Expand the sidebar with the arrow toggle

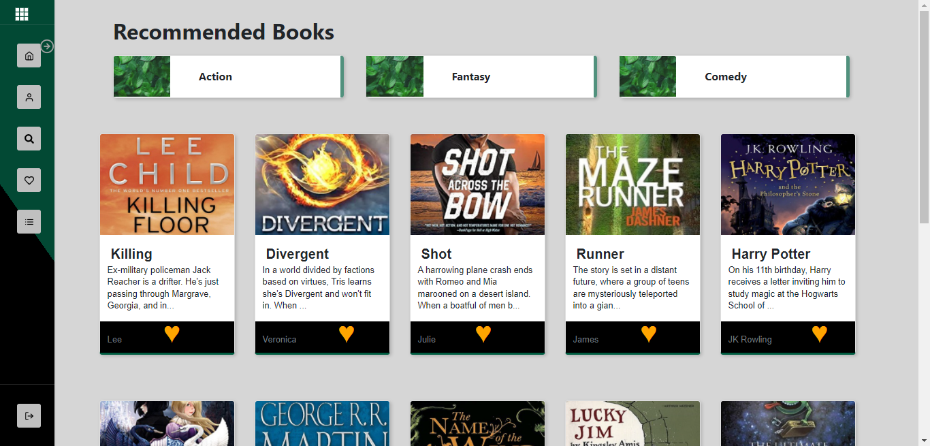(x=47, y=46)
